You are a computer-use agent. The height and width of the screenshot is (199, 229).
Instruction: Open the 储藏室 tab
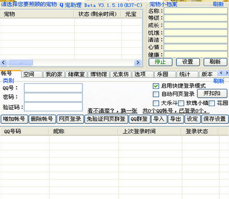pos(76,74)
